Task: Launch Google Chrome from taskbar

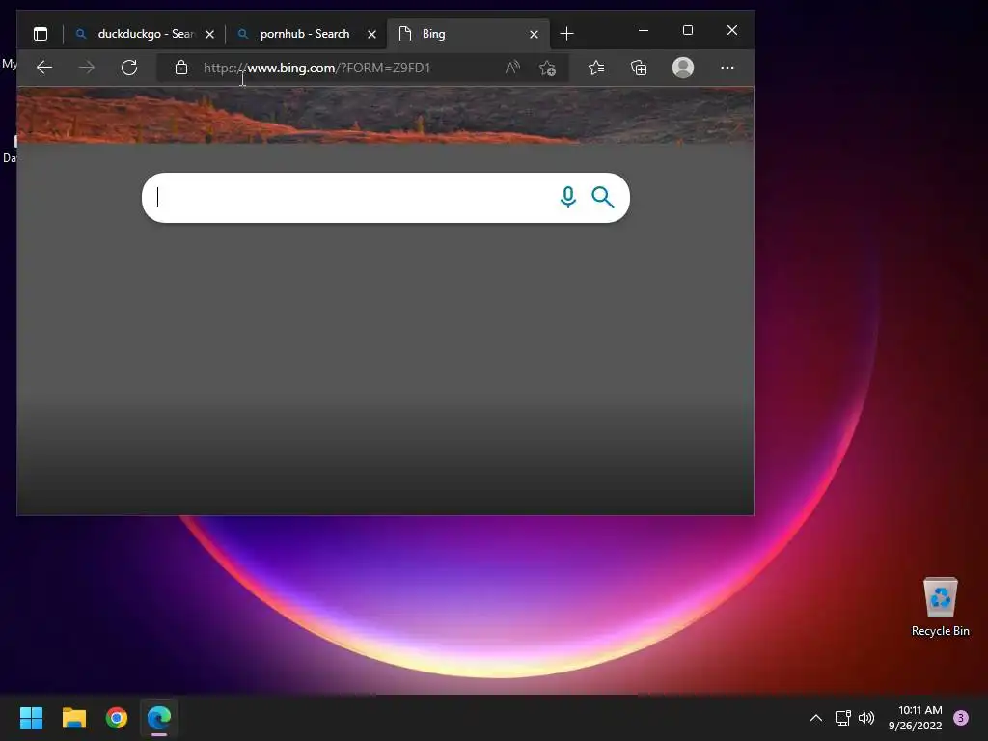Action: click(x=117, y=718)
